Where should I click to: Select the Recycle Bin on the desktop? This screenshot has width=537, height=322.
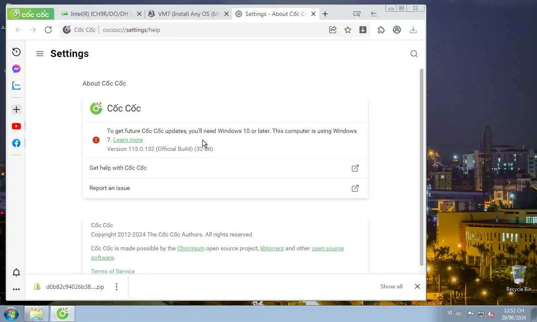click(519, 279)
